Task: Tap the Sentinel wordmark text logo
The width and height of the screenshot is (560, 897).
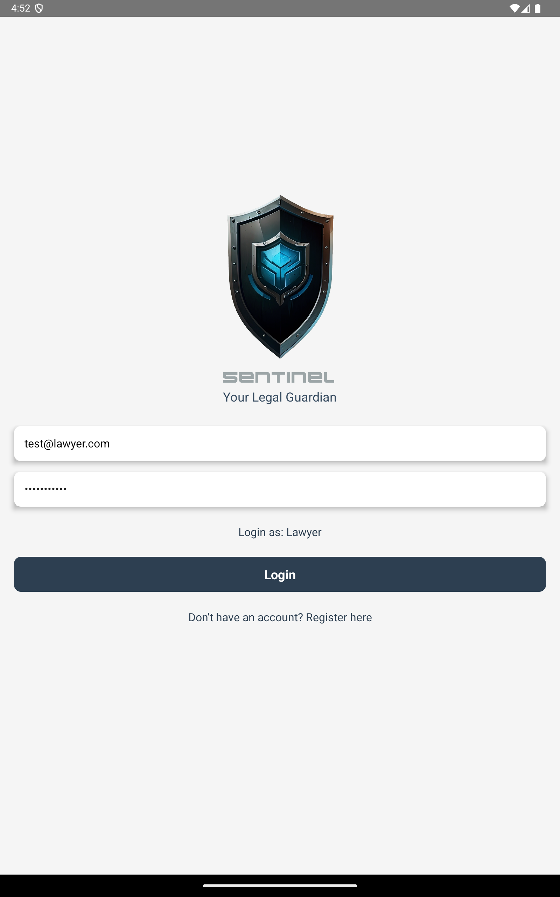Action: (279, 377)
